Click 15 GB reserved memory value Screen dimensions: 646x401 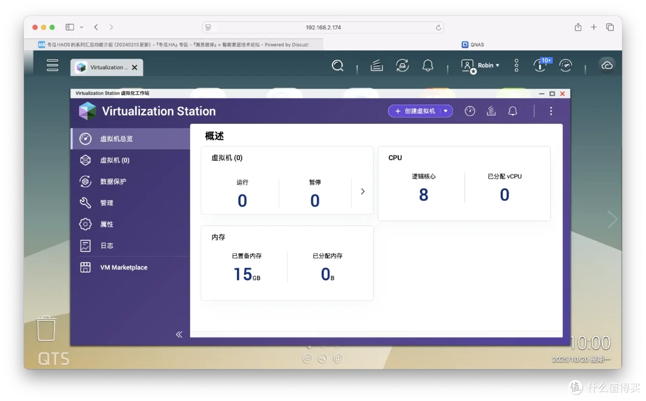pyautogui.click(x=247, y=274)
